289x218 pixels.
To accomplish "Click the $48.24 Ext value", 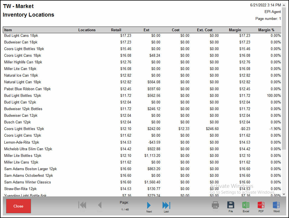I will point(155,55).
